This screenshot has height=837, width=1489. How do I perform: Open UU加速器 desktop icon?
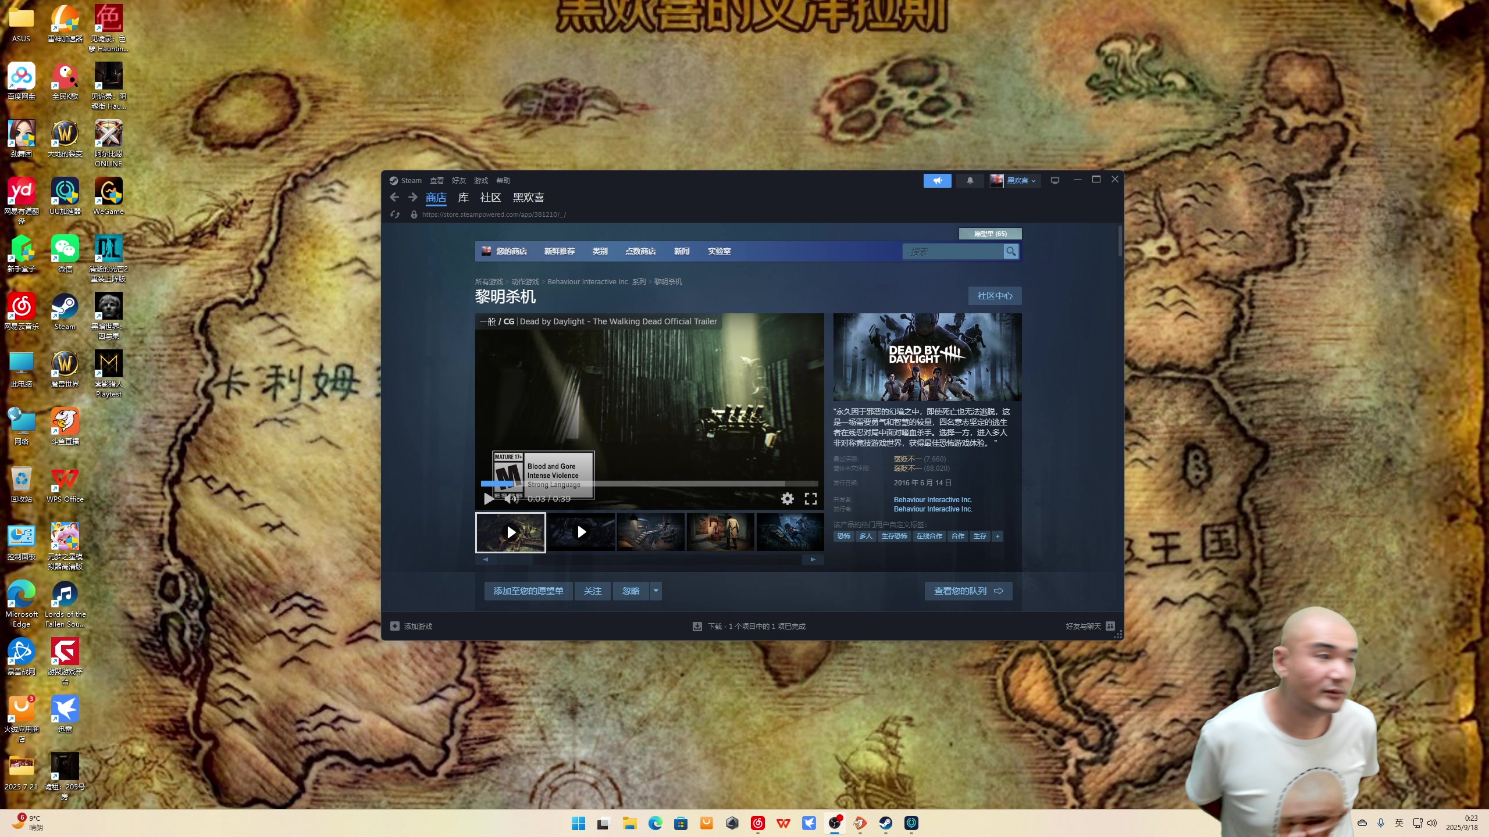tap(65, 196)
